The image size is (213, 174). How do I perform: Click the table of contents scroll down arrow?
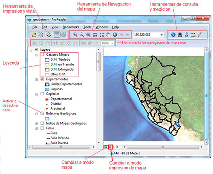(x=98, y=143)
